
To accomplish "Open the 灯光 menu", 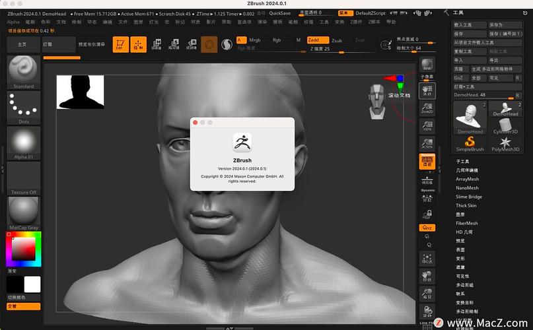I will pyautogui.click(x=154, y=22).
